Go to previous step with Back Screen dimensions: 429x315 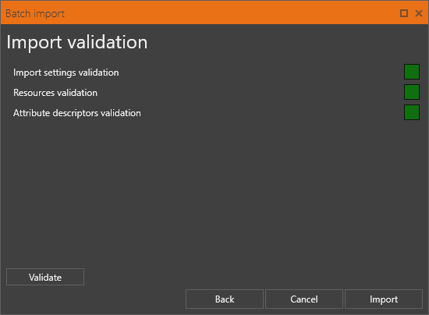click(225, 299)
